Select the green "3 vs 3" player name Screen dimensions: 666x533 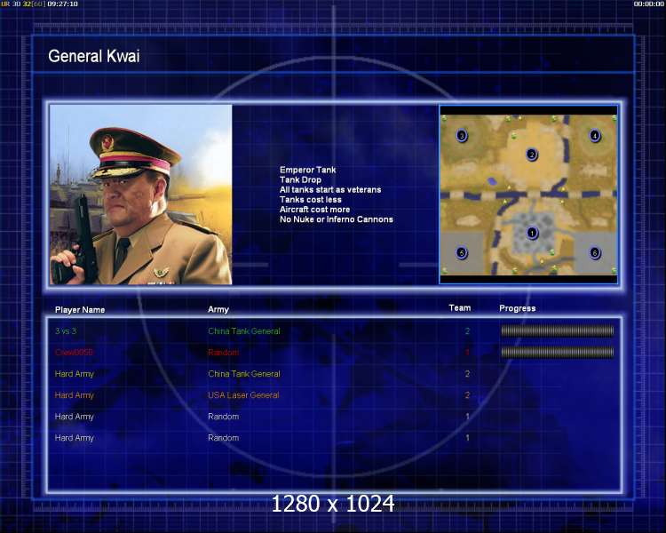pos(66,331)
